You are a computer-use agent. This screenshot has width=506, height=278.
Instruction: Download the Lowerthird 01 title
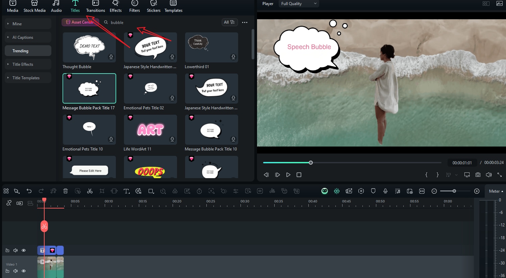pyautogui.click(x=233, y=57)
